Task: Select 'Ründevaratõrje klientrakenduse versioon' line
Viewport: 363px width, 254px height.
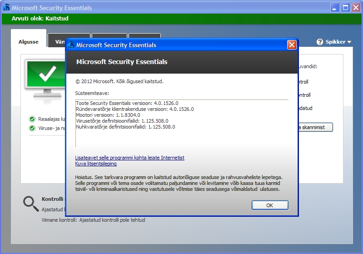Action: tap(135, 109)
